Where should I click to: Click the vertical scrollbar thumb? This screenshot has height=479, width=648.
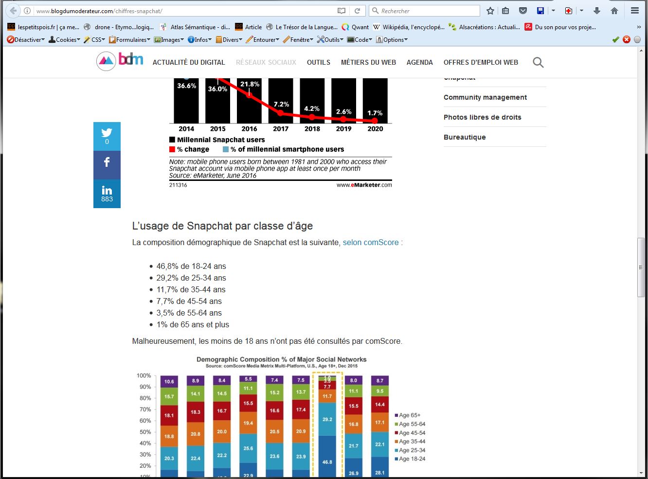[x=641, y=267]
